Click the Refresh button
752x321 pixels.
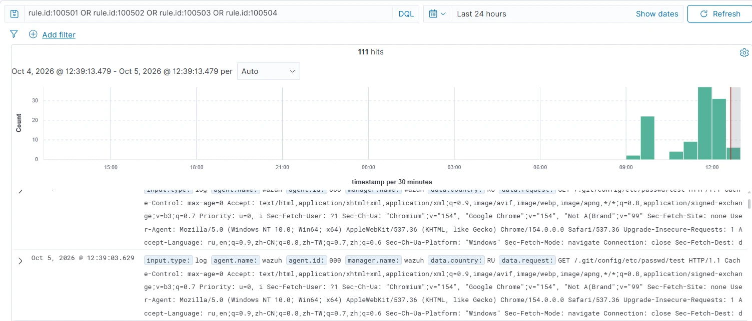(x=719, y=14)
